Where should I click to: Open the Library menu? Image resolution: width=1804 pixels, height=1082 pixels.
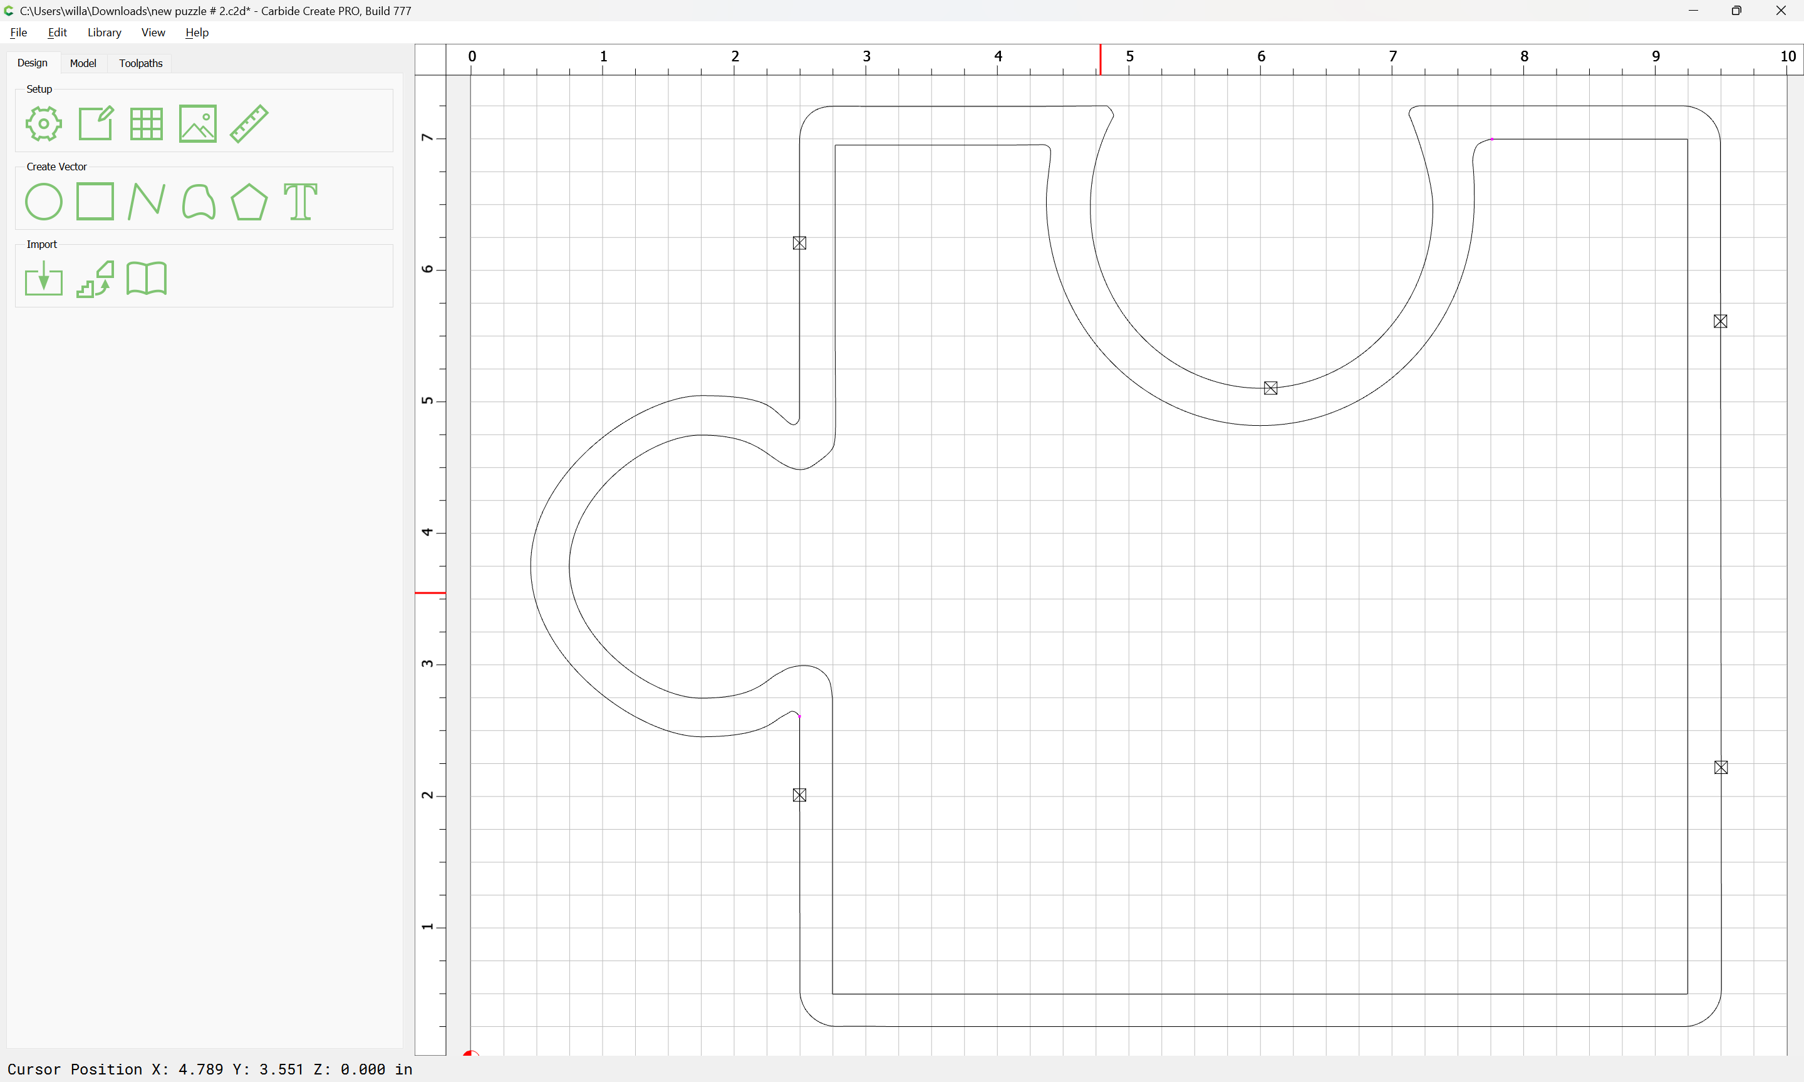pos(104,32)
